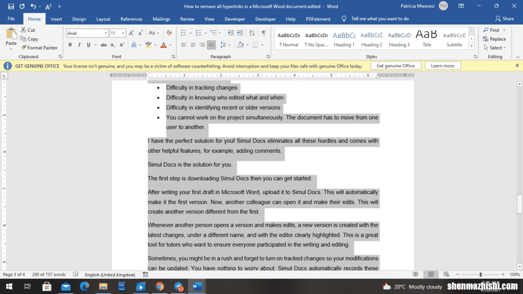Apply superscript formatting
523x294 pixels.
pos(122,45)
